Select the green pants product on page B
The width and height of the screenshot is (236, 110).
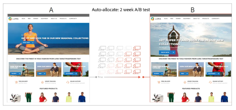171,97
